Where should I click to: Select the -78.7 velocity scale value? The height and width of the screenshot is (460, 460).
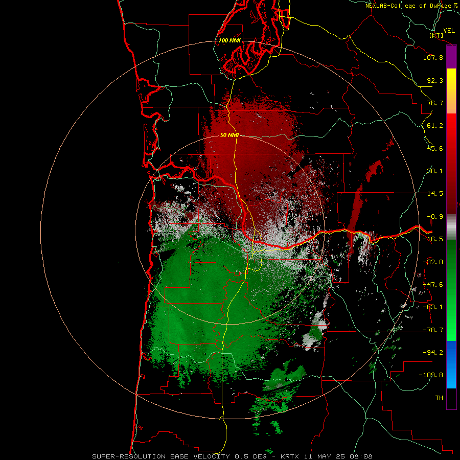coord(433,330)
